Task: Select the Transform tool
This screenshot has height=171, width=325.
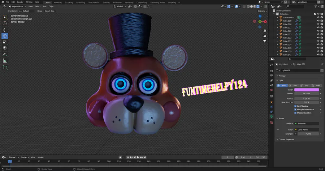Action: tap(5, 48)
